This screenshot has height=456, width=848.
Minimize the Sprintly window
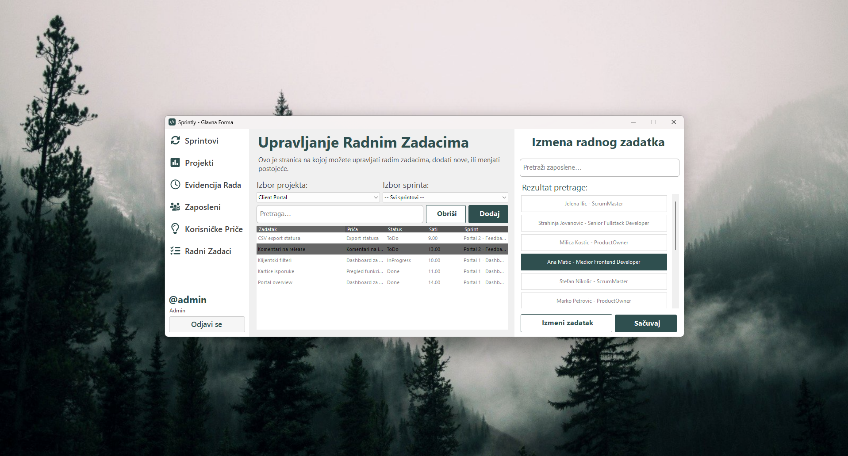point(633,122)
